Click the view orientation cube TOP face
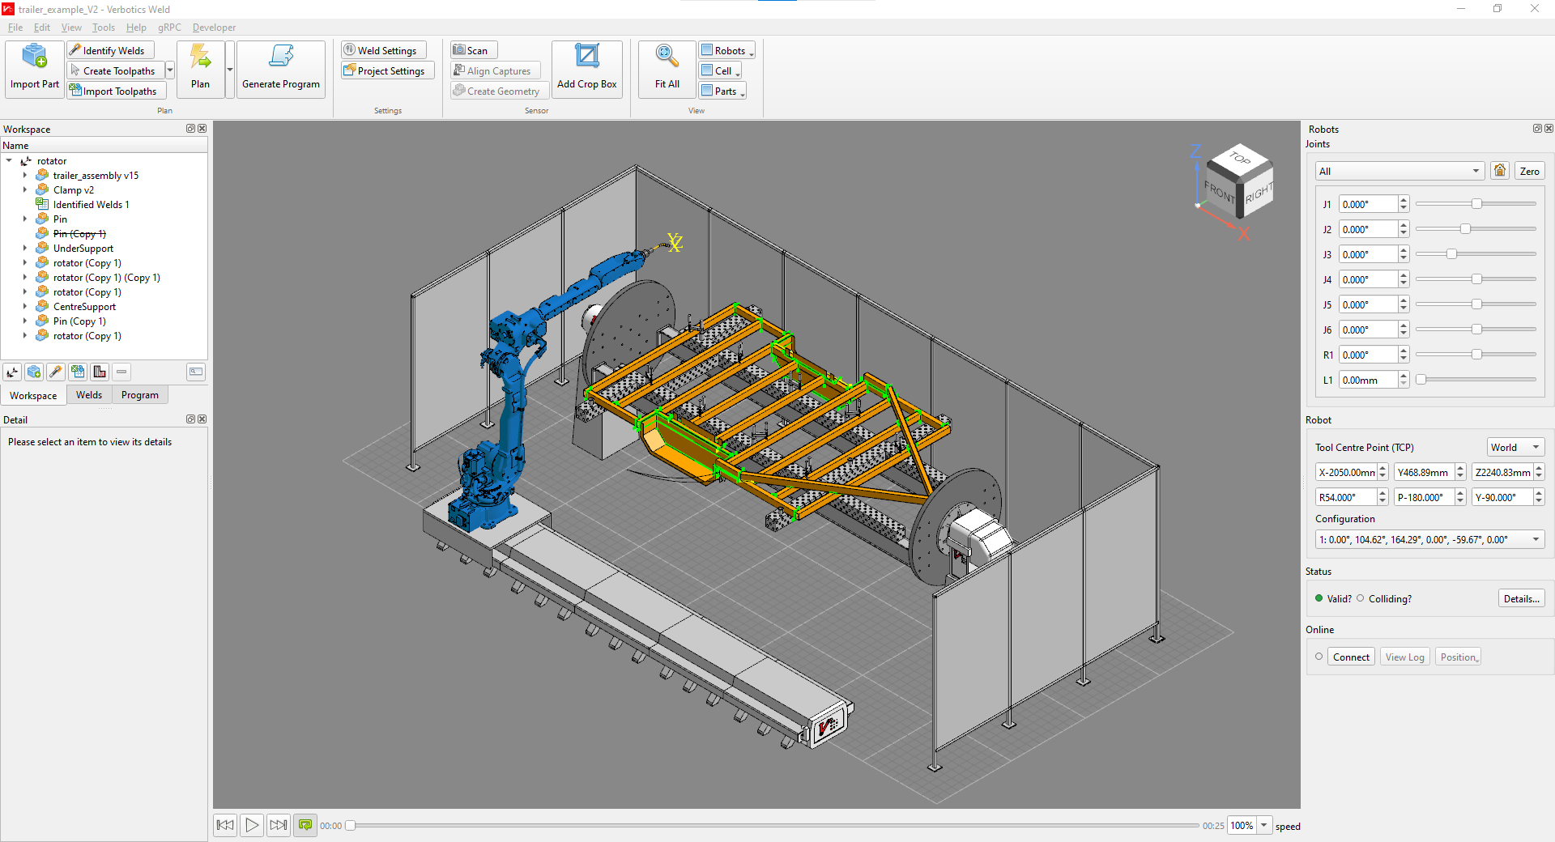This screenshot has height=842, width=1555. [1239, 159]
